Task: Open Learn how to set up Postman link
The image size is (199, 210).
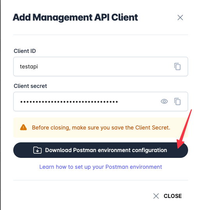Action: pyautogui.click(x=101, y=167)
